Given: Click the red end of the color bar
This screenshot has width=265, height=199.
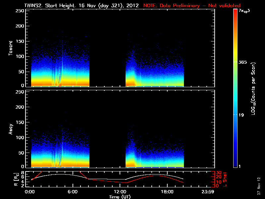Looking at the screenshot, I should point(236,13).
